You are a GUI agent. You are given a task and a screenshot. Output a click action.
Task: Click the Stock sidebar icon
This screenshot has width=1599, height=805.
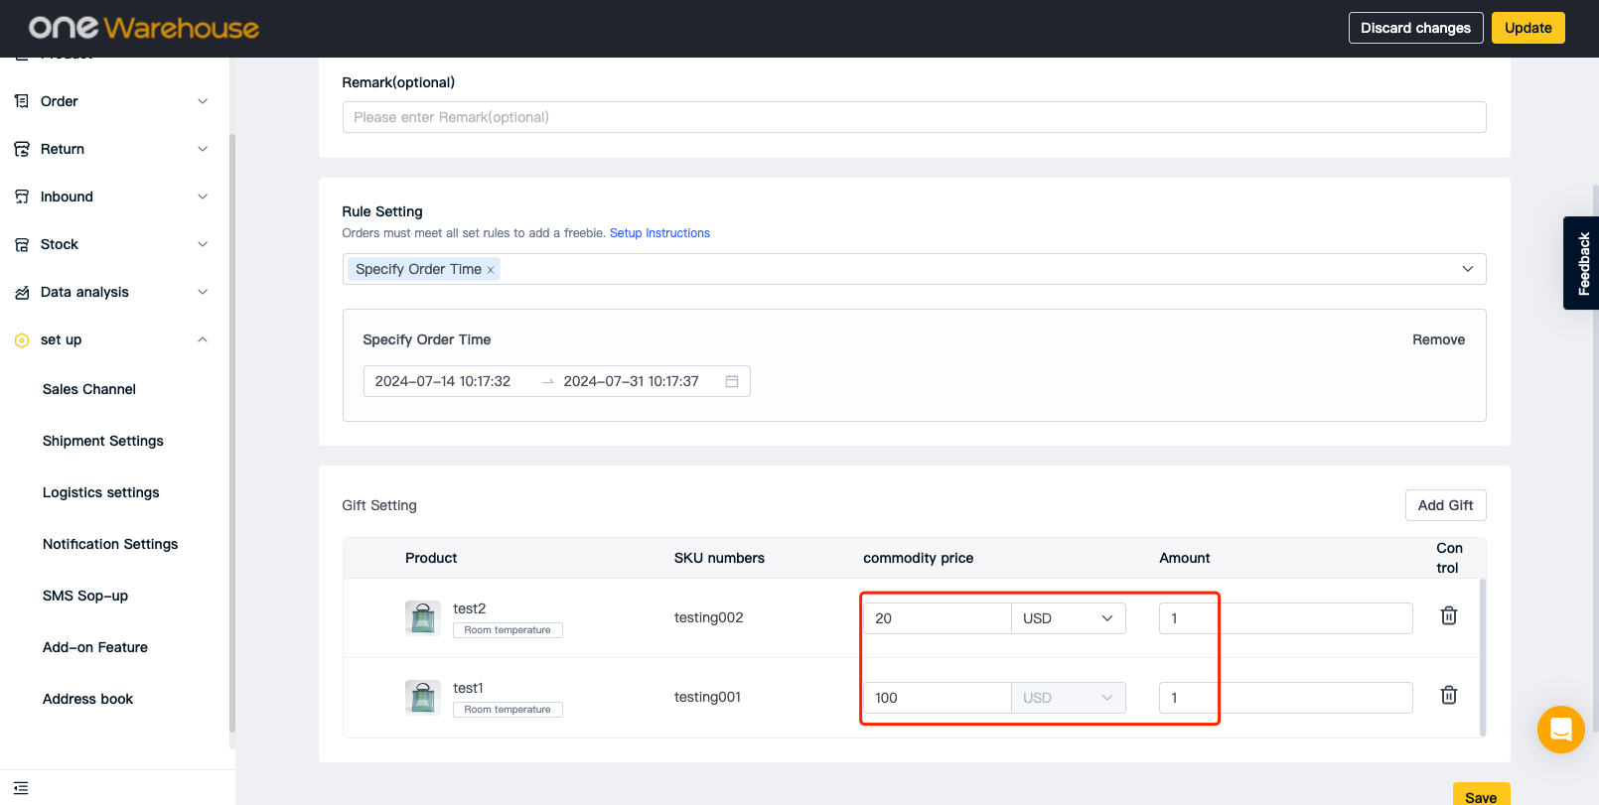pyautogui.click(x=22, y=244)
